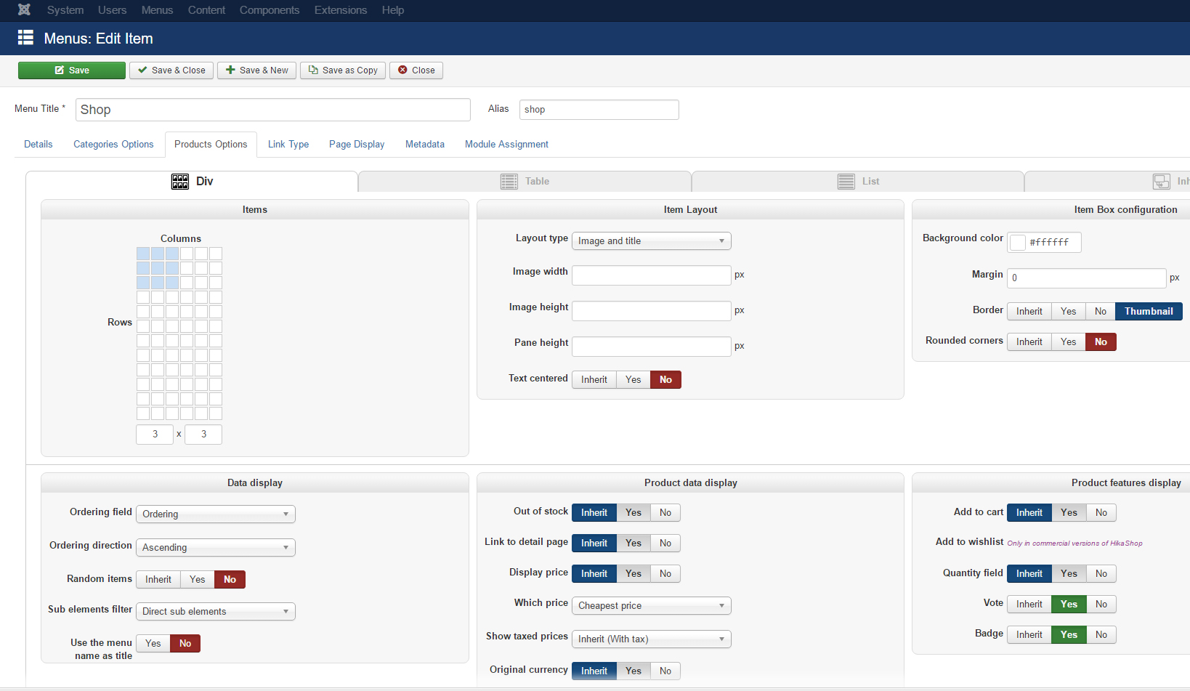The width and height of the screenshot is (1190, 691).
Task: Click the Table layout icon
Action: coord(509,182)
